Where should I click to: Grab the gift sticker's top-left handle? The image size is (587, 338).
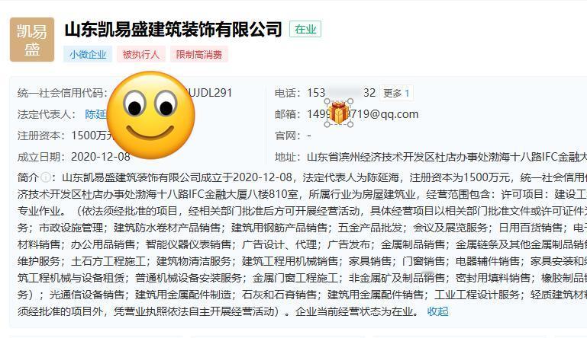pos(327,101)
